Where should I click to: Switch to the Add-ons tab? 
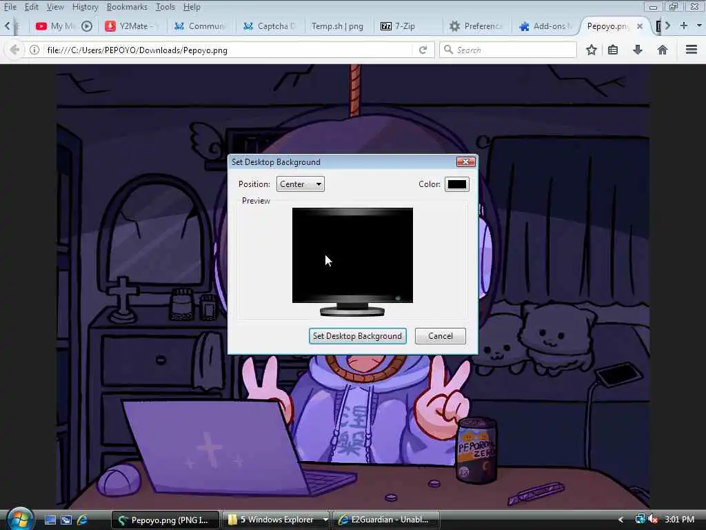546,26
